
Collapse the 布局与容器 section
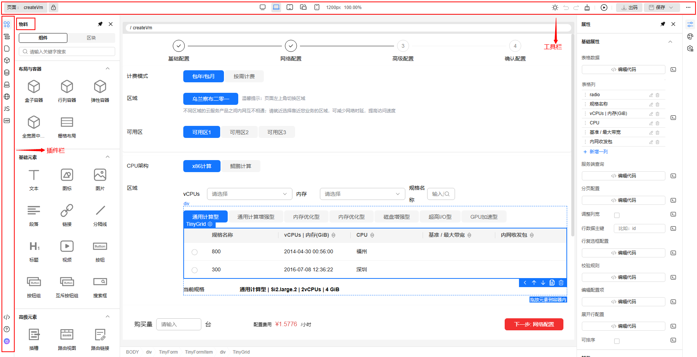pos(108,69)
